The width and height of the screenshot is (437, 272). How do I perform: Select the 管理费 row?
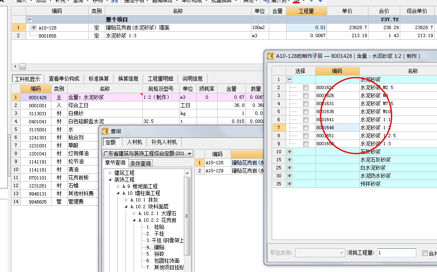(x=56, y=201)
